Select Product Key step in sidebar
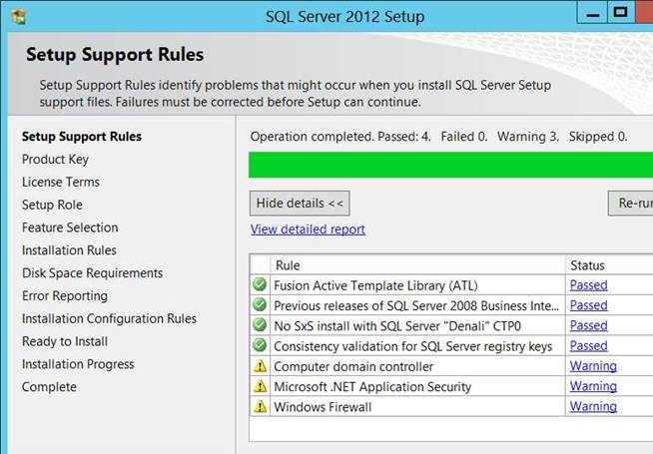653x454 pixels. 55,160
